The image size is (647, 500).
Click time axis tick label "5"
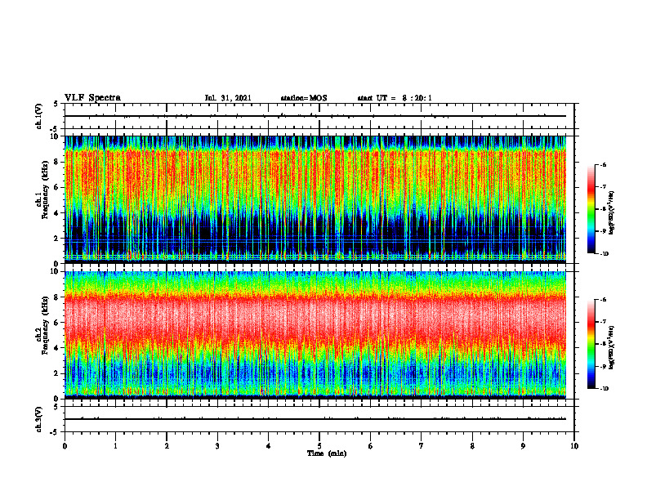coord(319,446)
